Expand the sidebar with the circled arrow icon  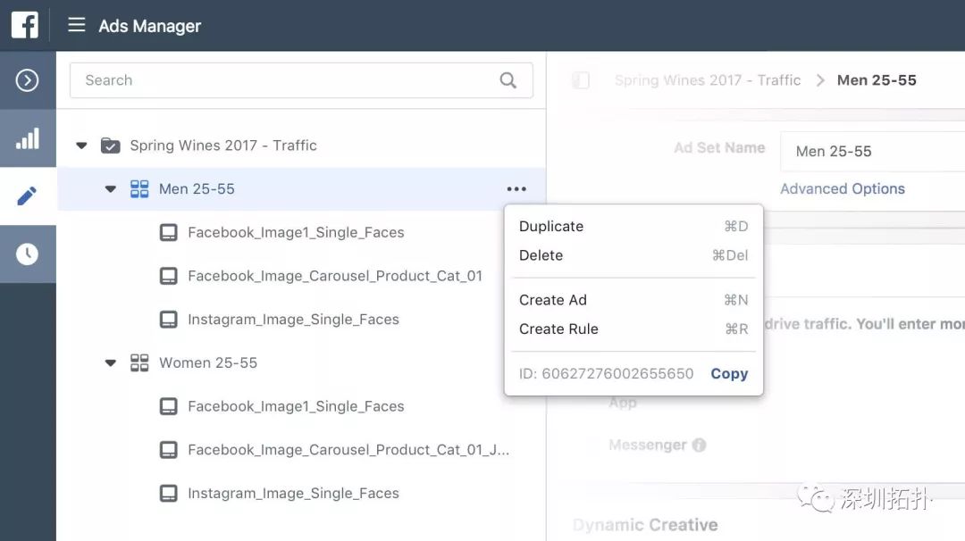pyautogui.click(x=27, y=80)
